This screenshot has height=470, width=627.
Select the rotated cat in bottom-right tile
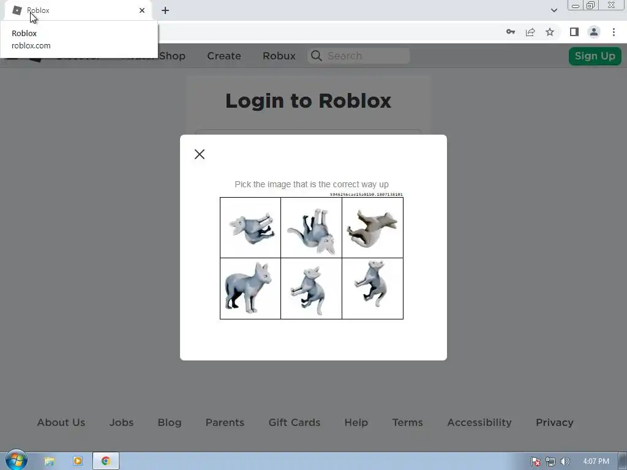pyautogui.click(x=373, y=289)
